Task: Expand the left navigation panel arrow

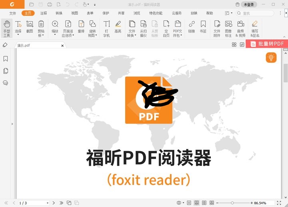Action: 12,124
